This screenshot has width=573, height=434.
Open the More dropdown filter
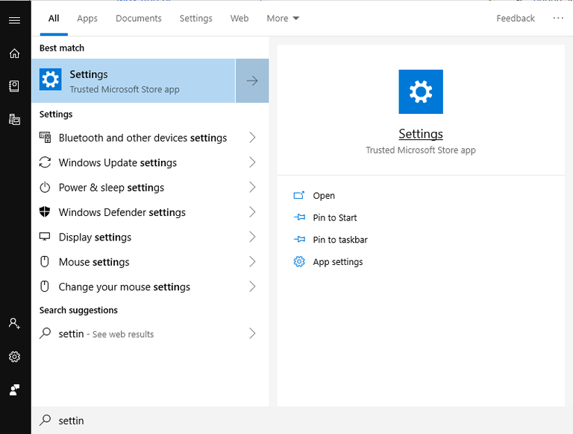[x=283, y=18]
